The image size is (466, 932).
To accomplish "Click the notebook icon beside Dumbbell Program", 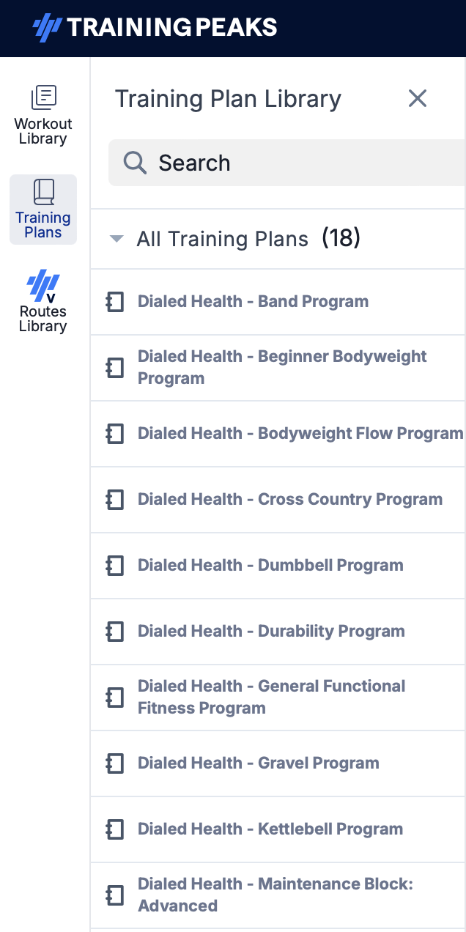I will 115,566.
